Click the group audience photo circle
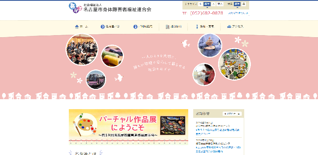Screen dimensions: 318x155 click(x=82, y=50)
